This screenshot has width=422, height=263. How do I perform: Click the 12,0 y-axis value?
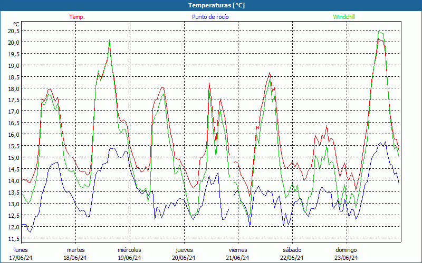pyautogui.click(x=14, y=227)
